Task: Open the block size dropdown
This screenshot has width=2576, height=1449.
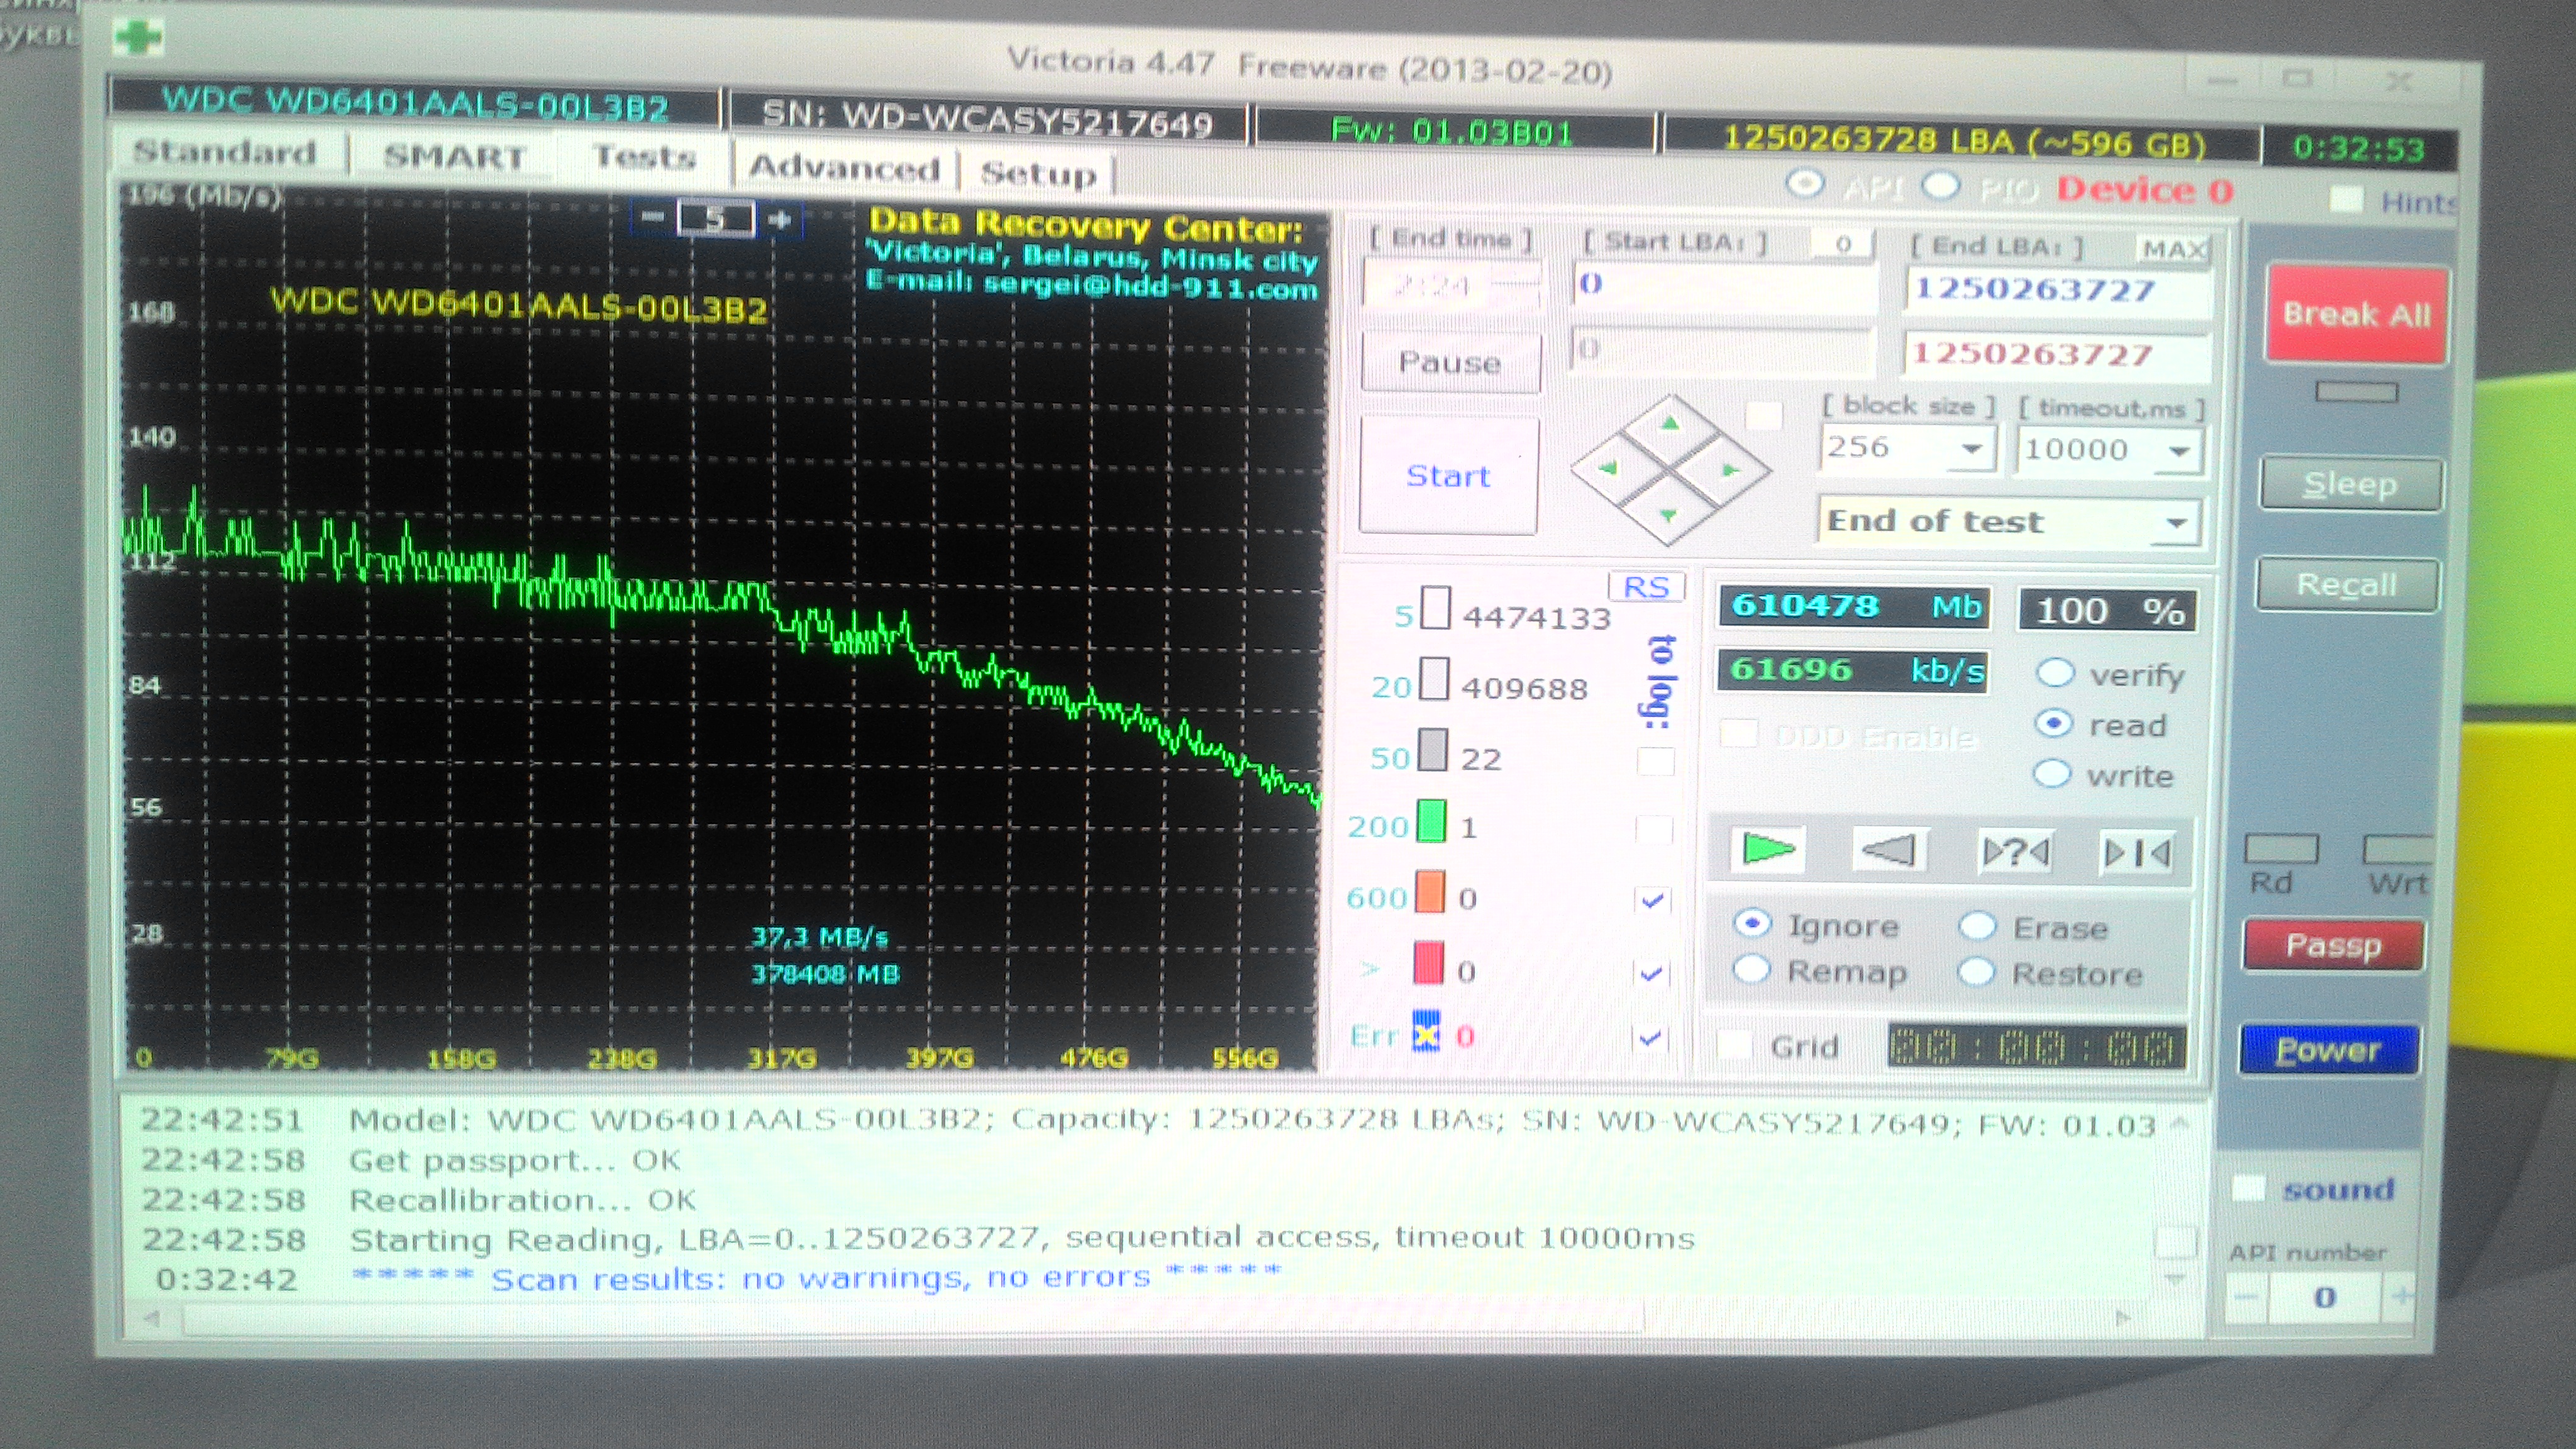Action: 1971,448
